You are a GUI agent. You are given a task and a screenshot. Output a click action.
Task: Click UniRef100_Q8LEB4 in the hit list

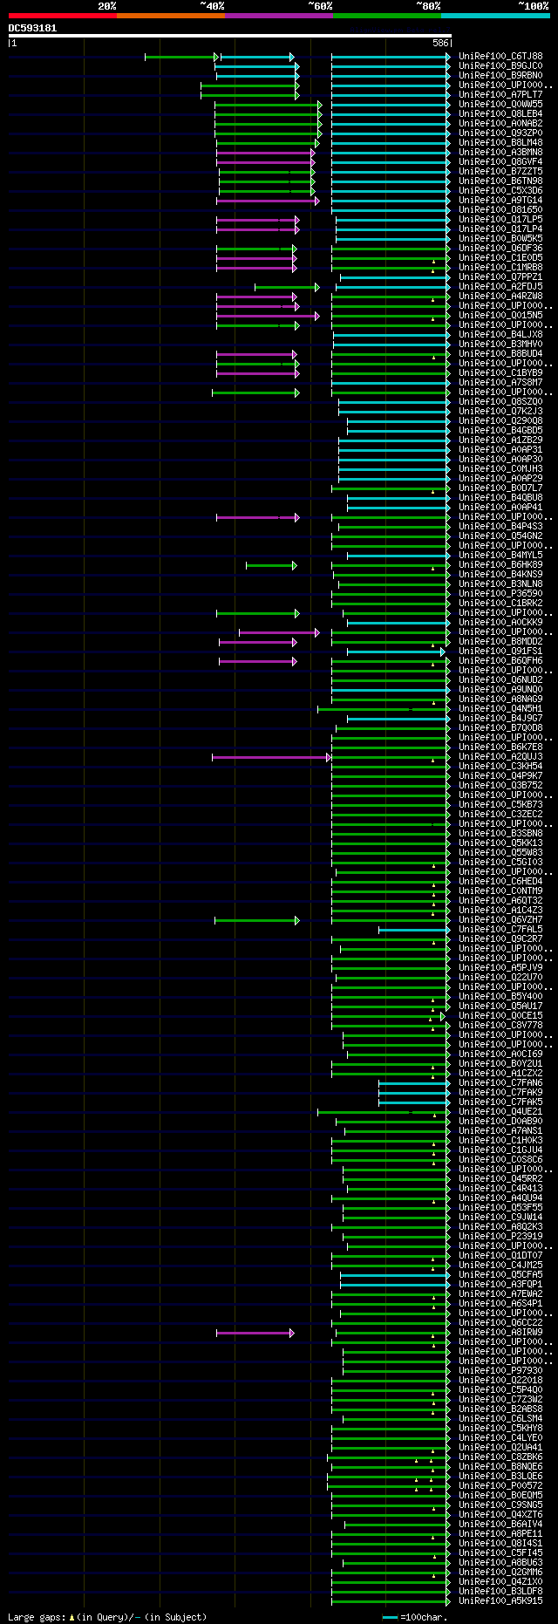click(500, 114)
